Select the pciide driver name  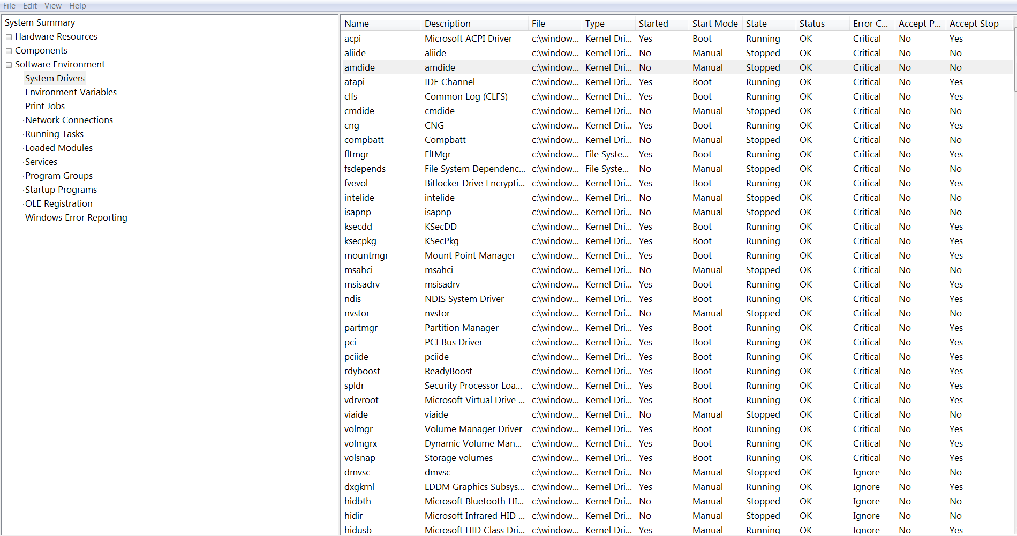(x=356, y=357)
